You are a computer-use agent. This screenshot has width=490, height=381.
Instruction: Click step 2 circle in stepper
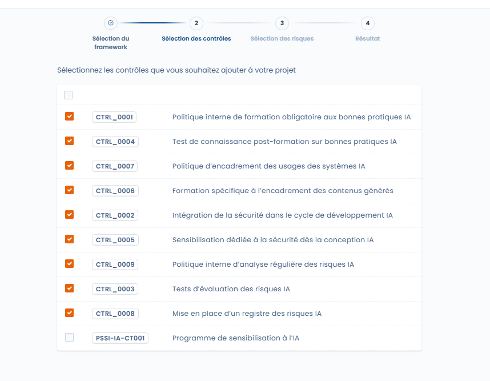click(x=196, y=23)
